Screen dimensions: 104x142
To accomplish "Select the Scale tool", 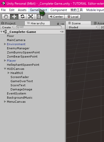I will [x=30, y=17].
